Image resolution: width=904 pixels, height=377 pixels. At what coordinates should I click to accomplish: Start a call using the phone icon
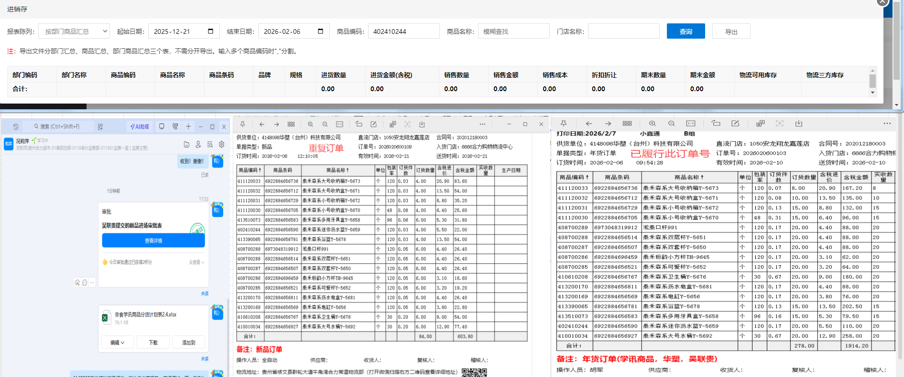pyautogui.click(x=175, y=126)
